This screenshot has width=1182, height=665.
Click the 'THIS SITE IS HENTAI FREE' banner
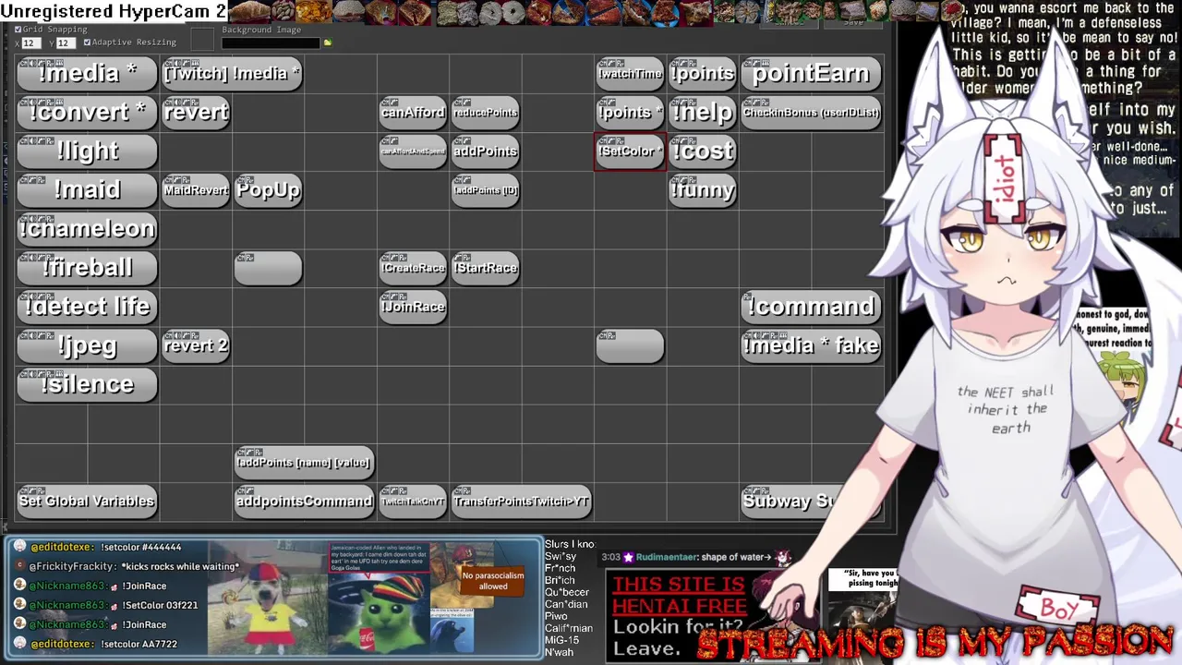[x=679, y=596]
